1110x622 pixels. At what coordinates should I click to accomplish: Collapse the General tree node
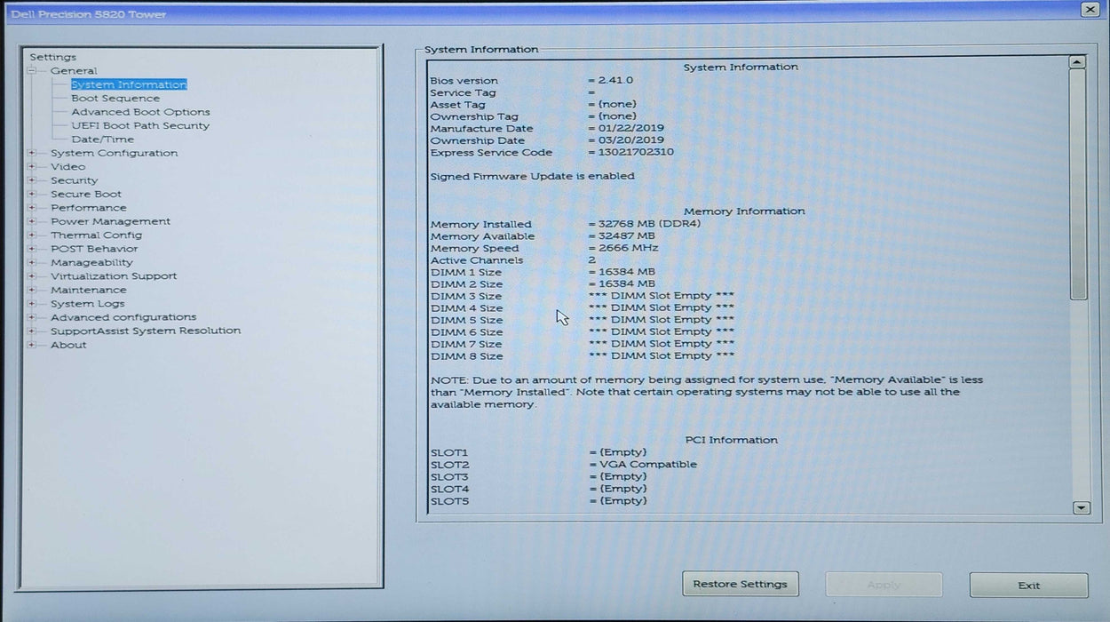[x=32, y=71]
